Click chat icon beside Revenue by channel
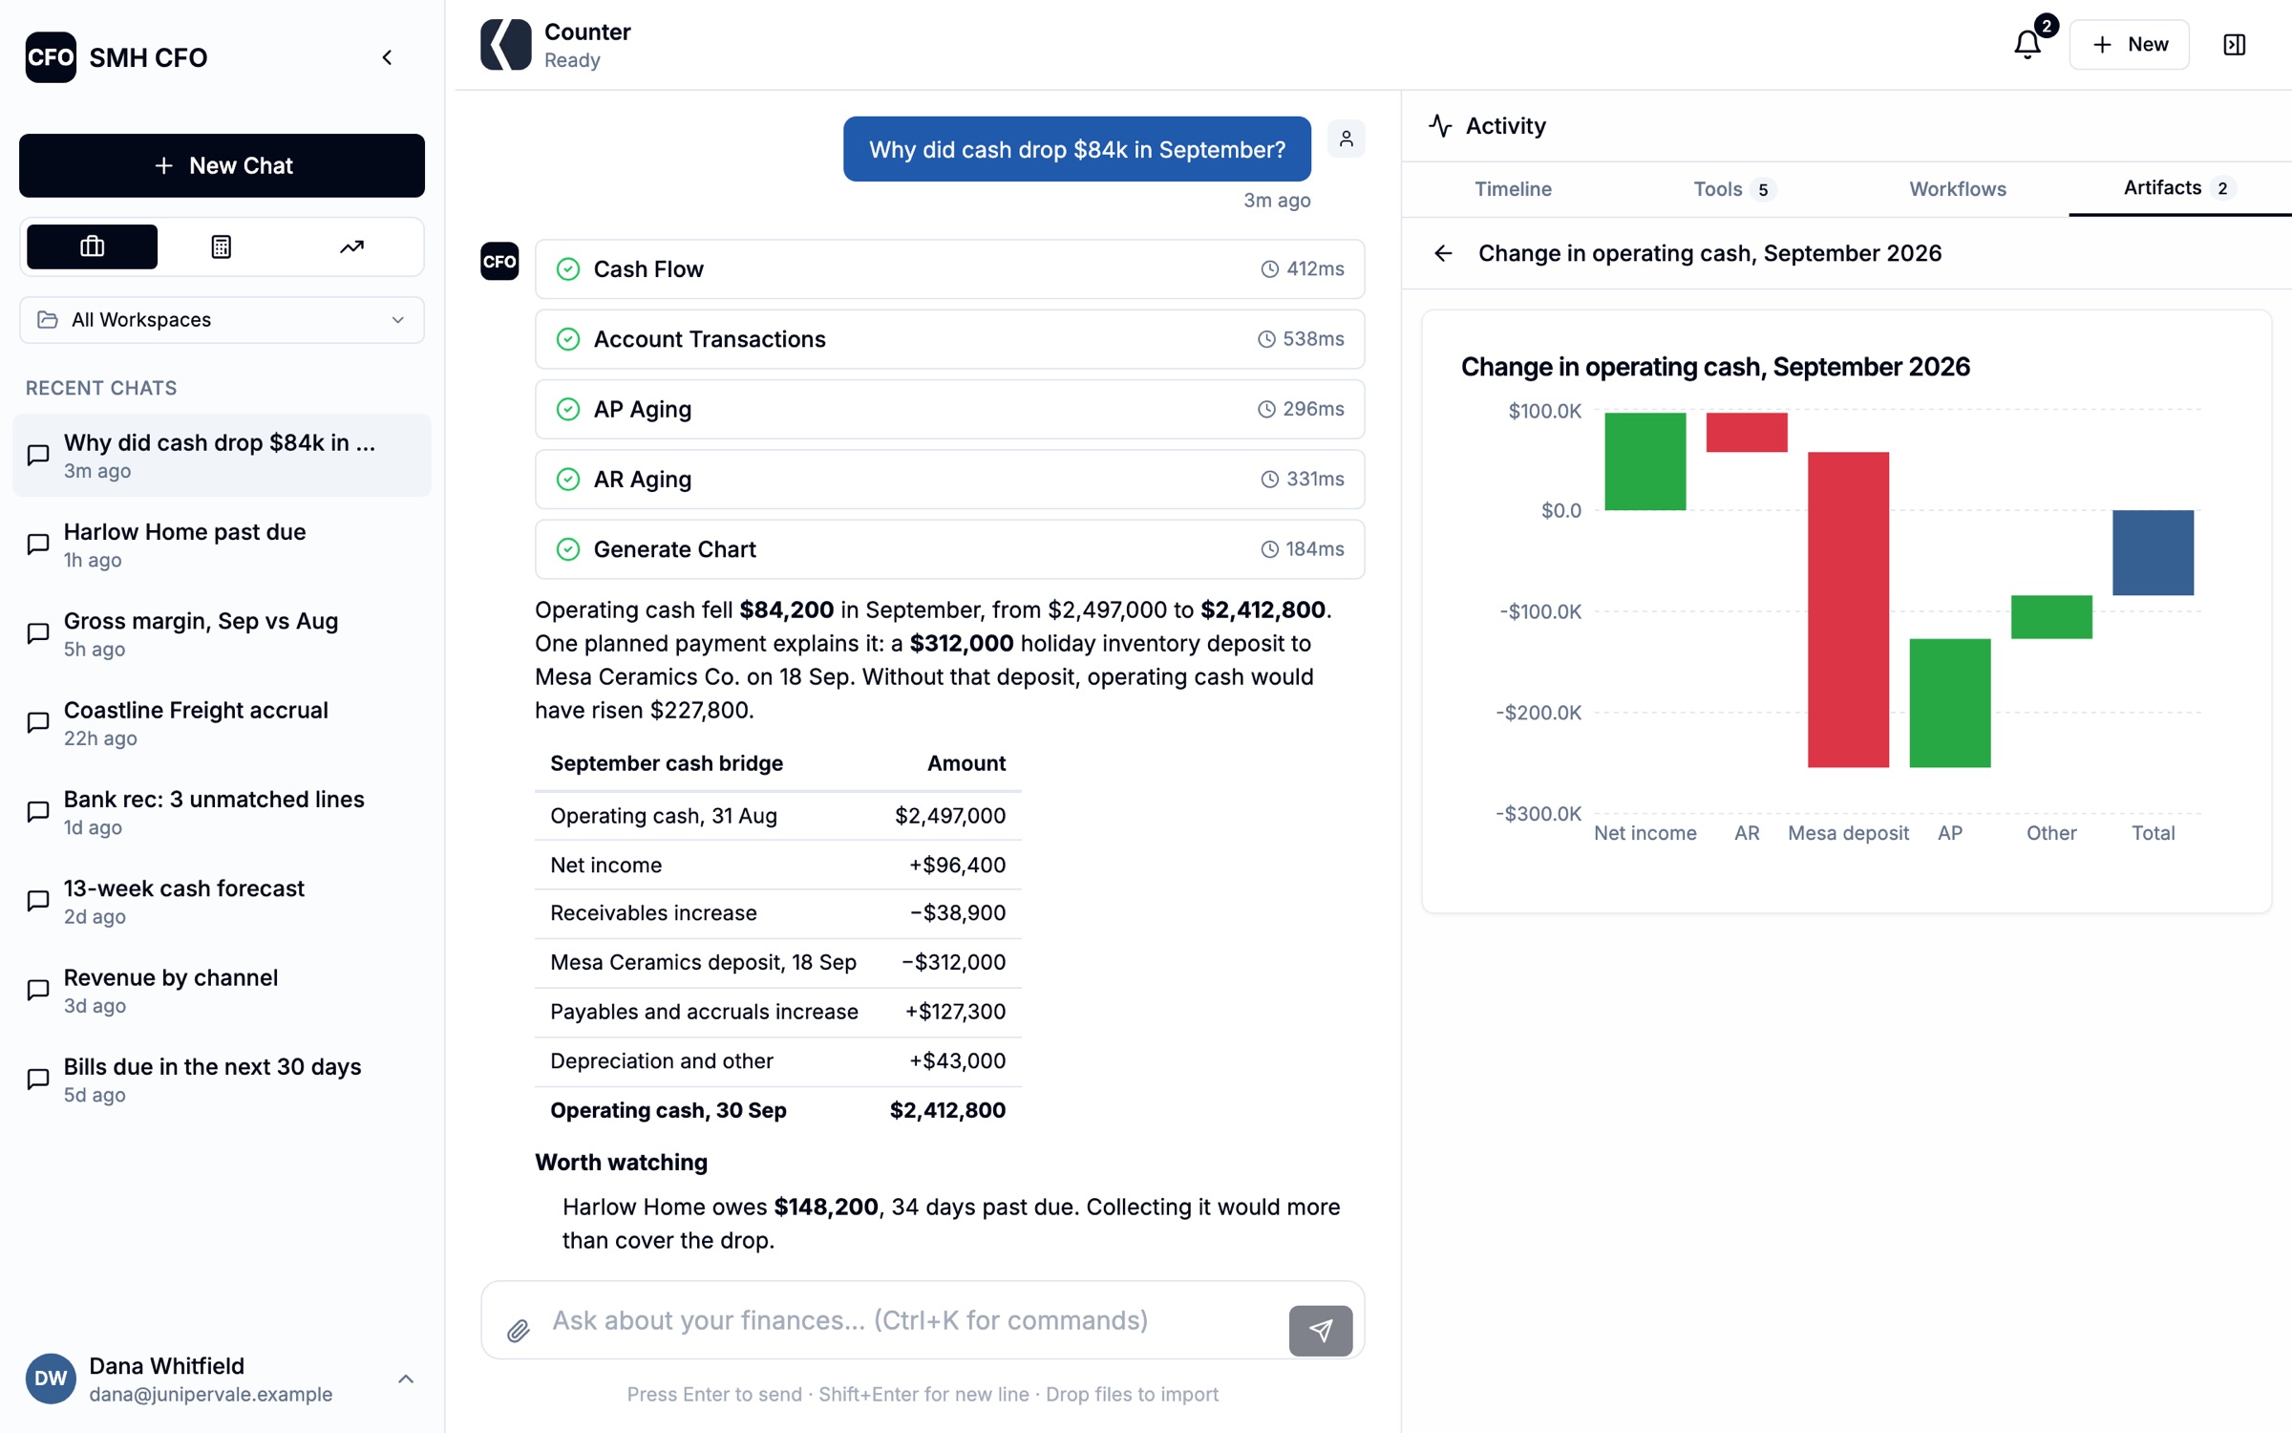This screenshot has width=2292, height=1433. pyautogui.click(x=38, y=991)
